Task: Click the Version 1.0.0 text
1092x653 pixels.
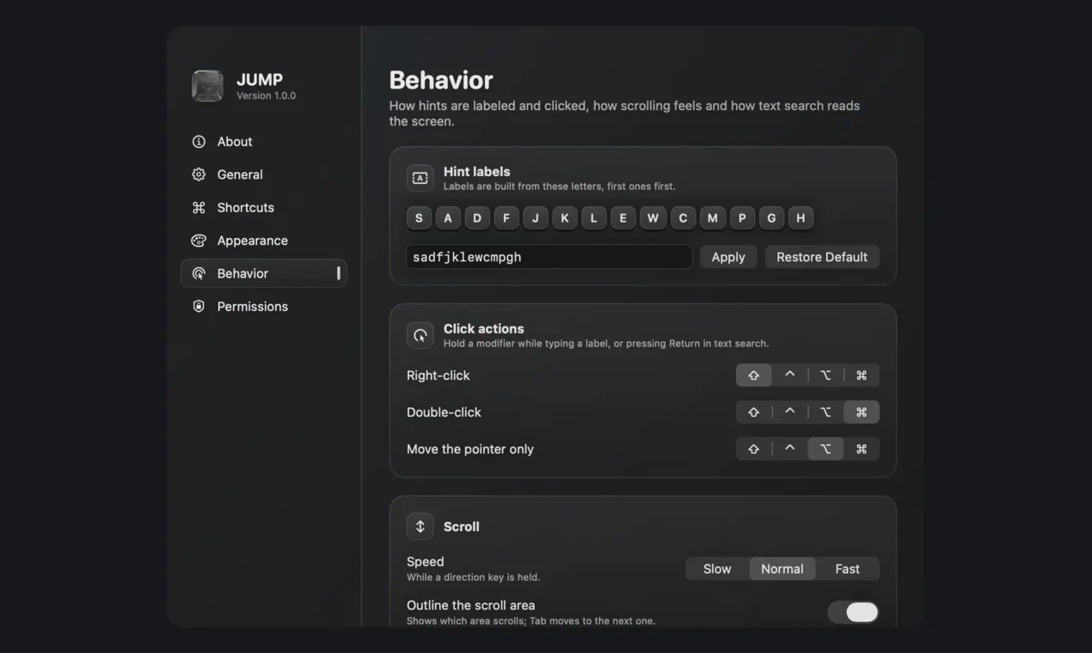Action: click(x=267, y=96)
